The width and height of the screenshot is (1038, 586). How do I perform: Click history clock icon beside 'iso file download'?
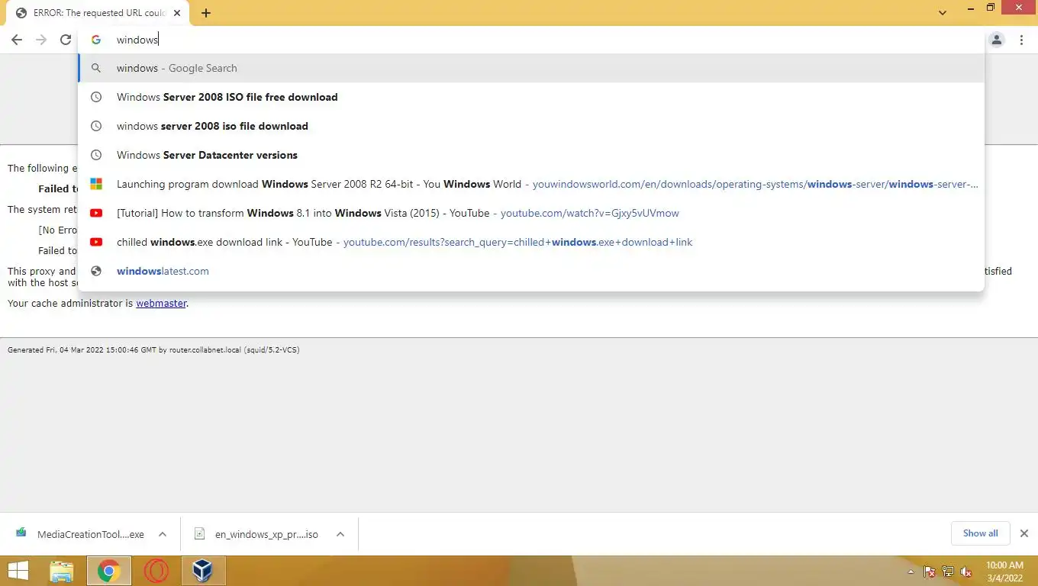click(96, 126)
